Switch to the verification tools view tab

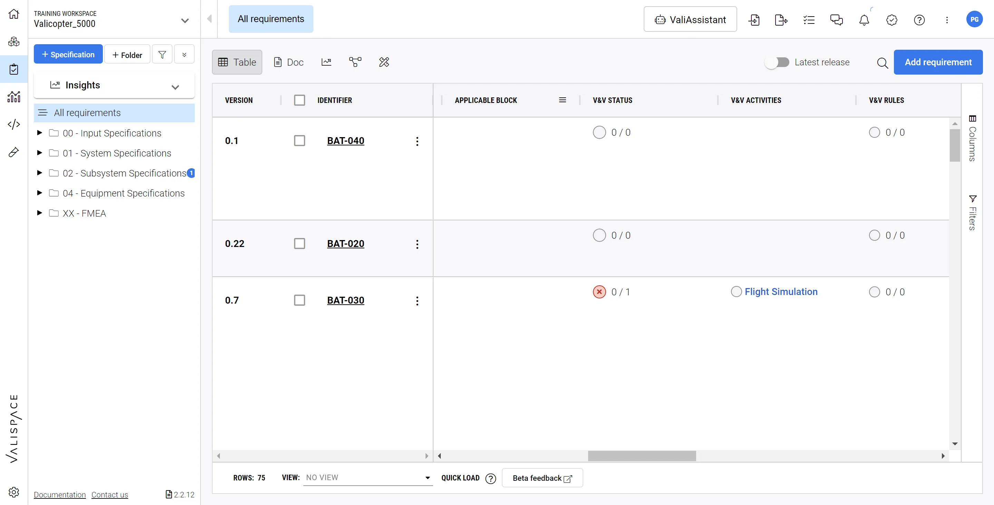(384, 62)
